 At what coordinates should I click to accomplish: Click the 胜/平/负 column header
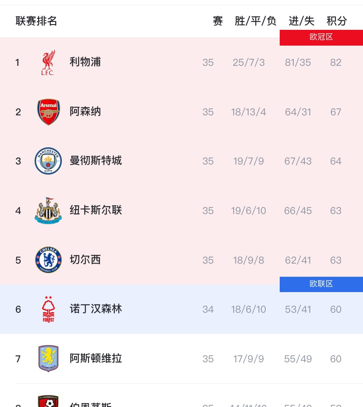(x=256, y=21)
